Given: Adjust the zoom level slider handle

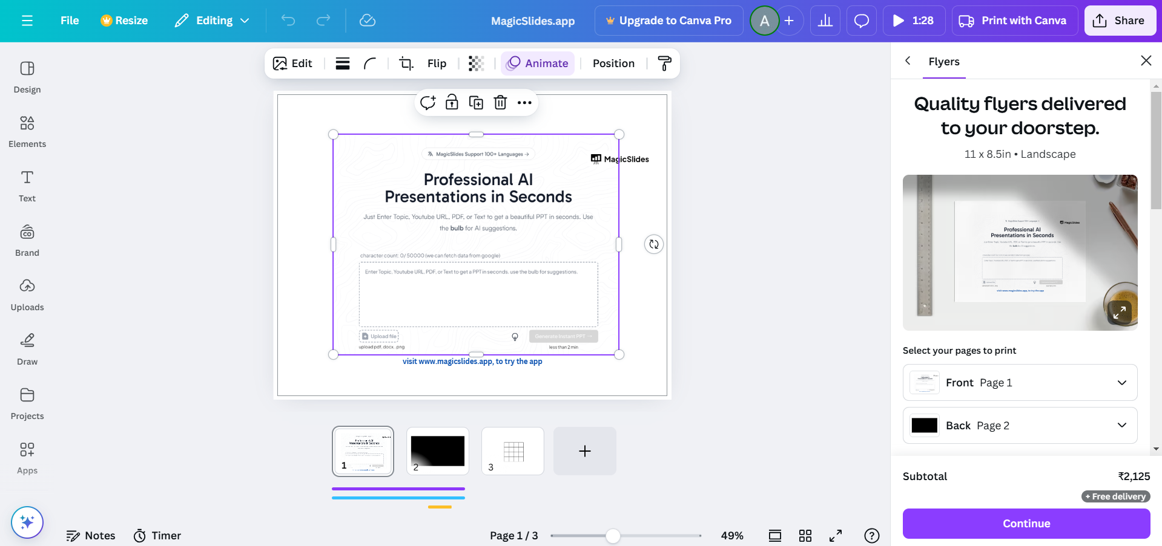Looking at the screenshot, I should [613, 536].
